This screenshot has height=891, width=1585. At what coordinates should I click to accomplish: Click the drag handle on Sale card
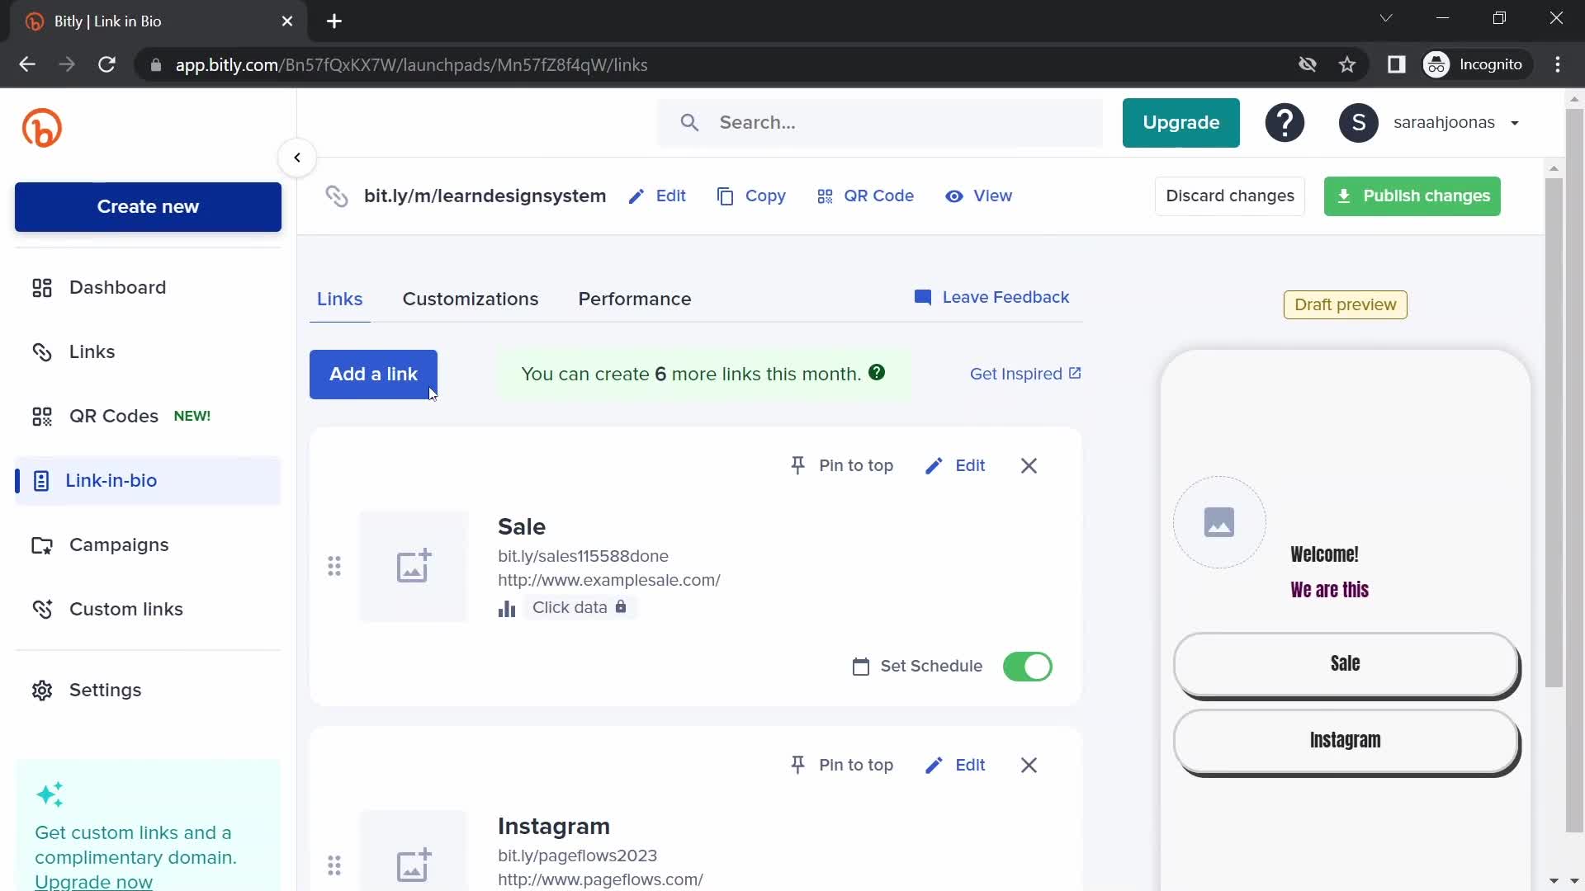click(334, 567)
